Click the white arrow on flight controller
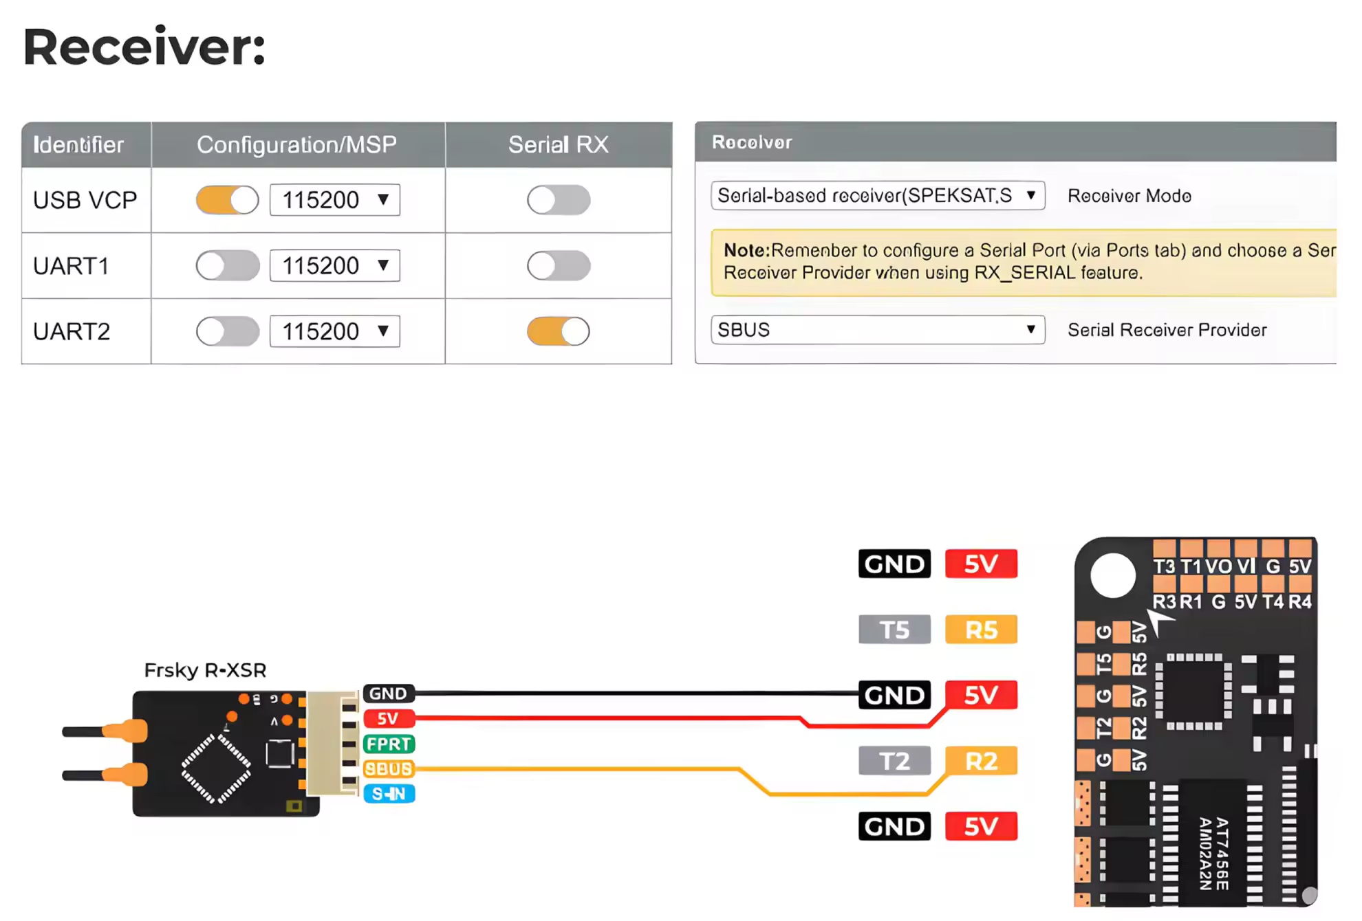1362x921 pixels. point(1160,622)
